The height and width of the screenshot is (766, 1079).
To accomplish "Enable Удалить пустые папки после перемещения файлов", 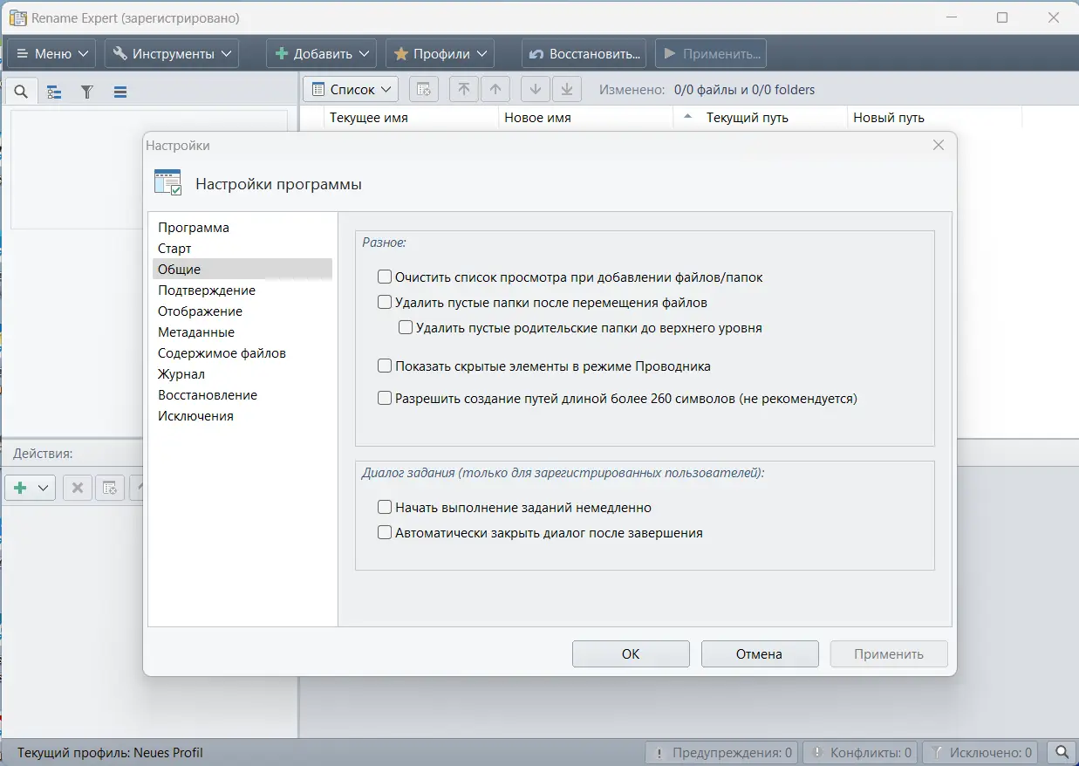I will click(385, 303).
